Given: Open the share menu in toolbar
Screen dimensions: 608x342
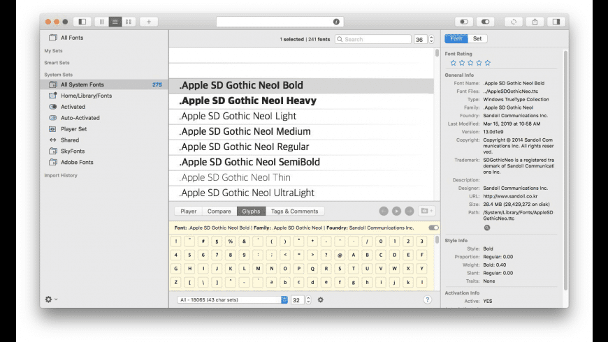Looking at the screenshot, I should point(535,22).
